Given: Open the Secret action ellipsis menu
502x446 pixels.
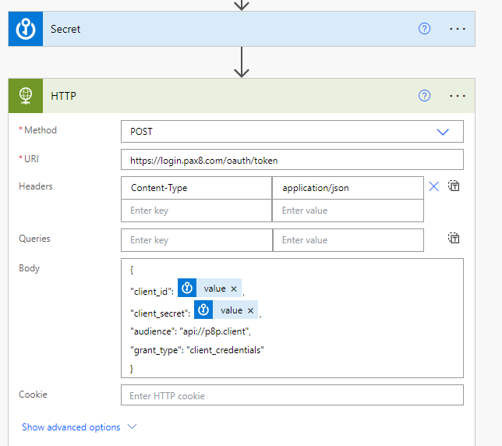Looking at the screenshot, I should (x=458, y=29).
